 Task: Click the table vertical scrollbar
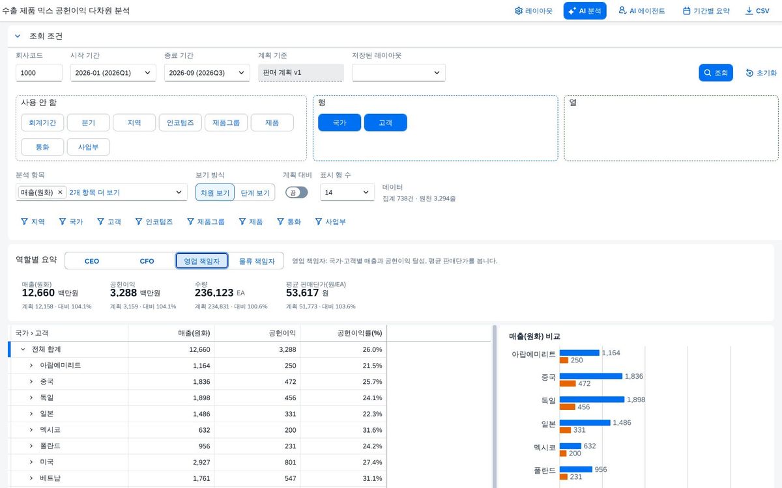(495, 407)
